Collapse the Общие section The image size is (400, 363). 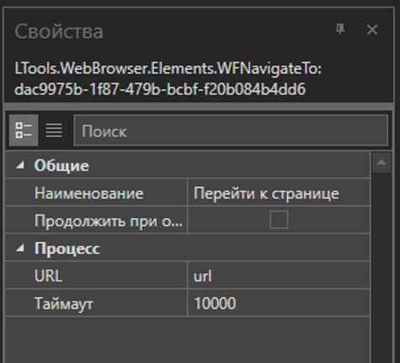coord(20,165)
